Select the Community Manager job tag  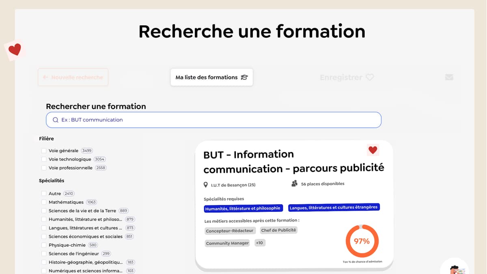(x=227, y=243)
